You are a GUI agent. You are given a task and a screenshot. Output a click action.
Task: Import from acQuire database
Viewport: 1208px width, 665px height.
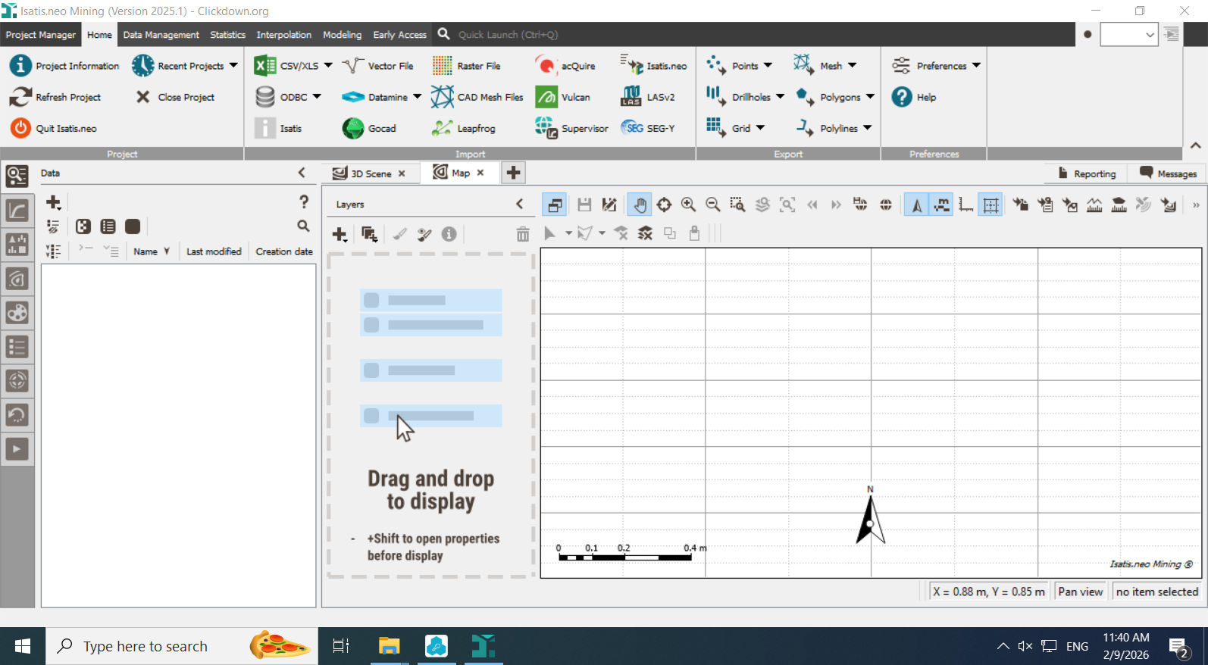click(x=565, y=66)
